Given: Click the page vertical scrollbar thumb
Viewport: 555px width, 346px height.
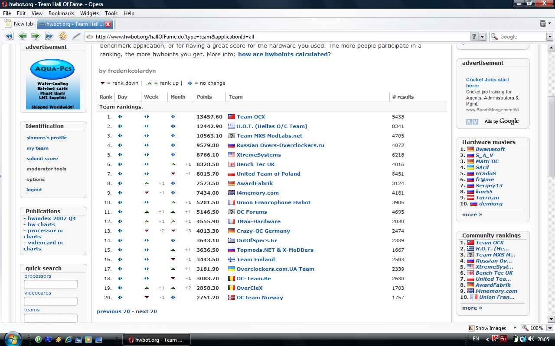Looking at the screenshot, I should [551, 136].
